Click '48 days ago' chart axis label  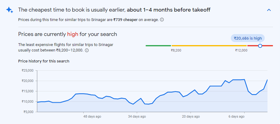click(x=92, y=116)
